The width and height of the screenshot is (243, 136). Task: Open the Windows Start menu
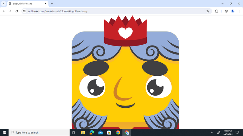4,132
